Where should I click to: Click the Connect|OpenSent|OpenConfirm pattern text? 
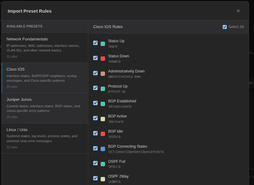click(136, 152)
